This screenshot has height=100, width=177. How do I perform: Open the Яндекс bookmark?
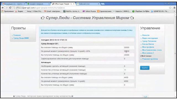[x=19, y=11]
